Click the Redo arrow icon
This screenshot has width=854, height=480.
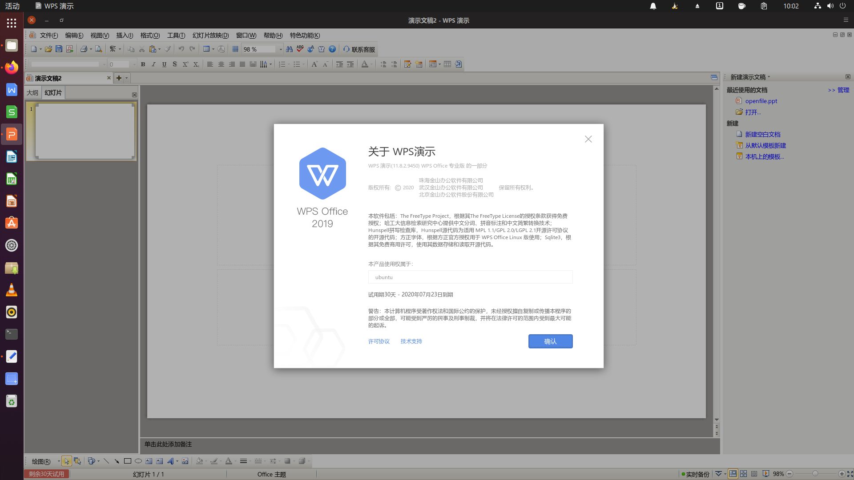click(x=192, y=49)
